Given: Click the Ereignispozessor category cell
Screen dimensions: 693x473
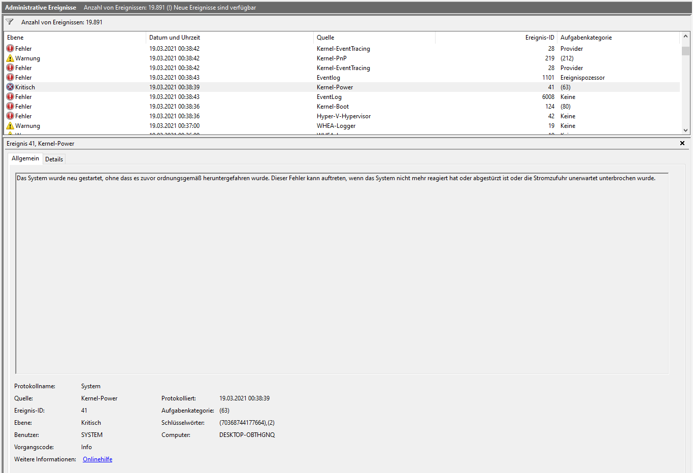Looking at the screenshot, I should (582, 78).
